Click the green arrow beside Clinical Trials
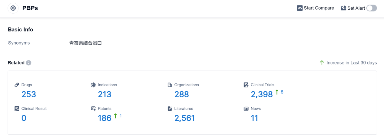 (x=277, y=92)
